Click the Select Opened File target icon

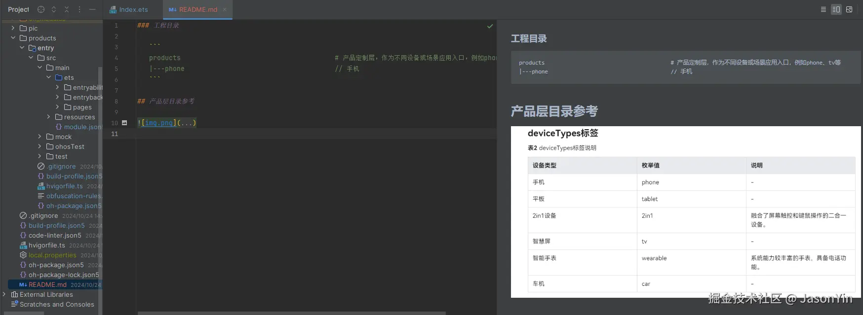pyautogui.click(x=41, y=9)
